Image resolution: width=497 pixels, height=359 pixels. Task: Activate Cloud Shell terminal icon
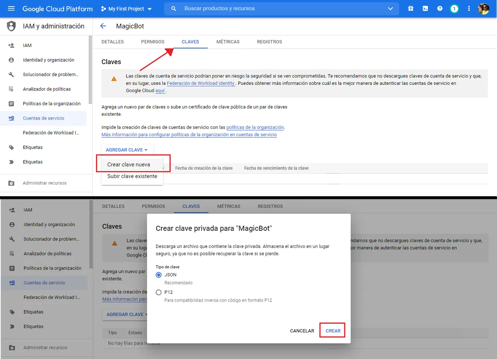point(425,9)
